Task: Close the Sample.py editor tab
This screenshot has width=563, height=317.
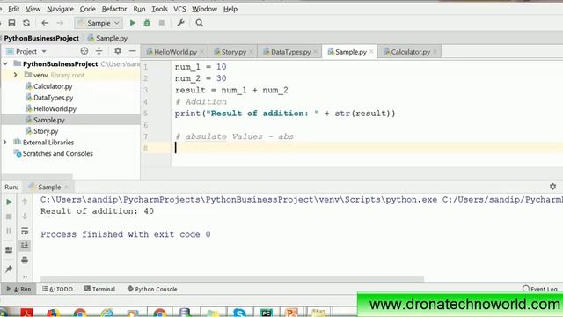Action: (x=371, y=52)
